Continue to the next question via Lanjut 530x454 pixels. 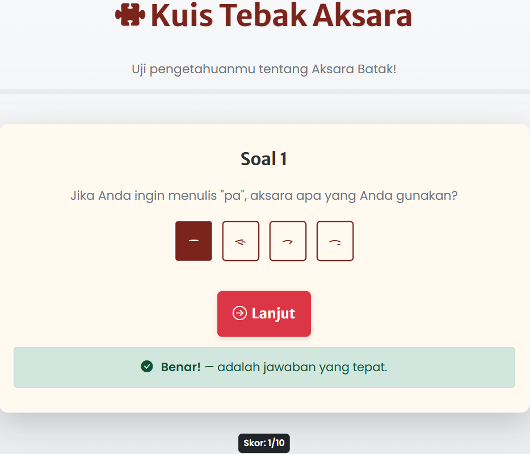pyautogui.click(x=264, y=313)
